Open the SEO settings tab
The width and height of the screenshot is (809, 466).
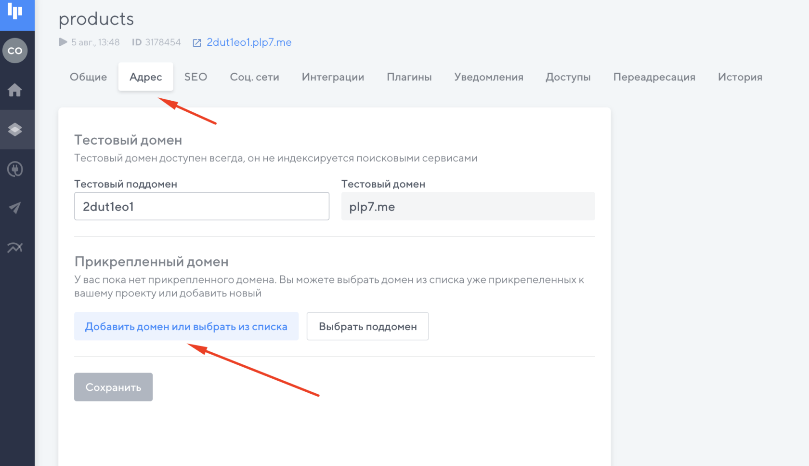tap(195, 77)
